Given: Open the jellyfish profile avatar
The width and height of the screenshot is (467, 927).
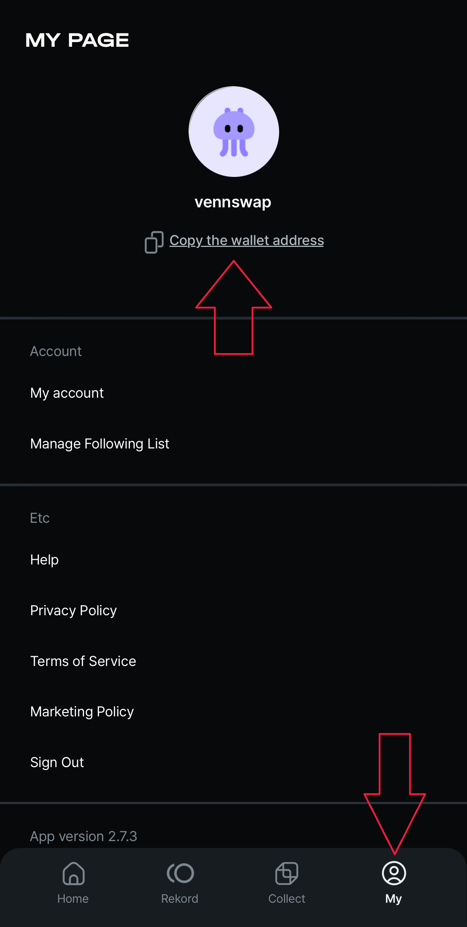Looking at the screenshot, I should [x=234, y=132].
